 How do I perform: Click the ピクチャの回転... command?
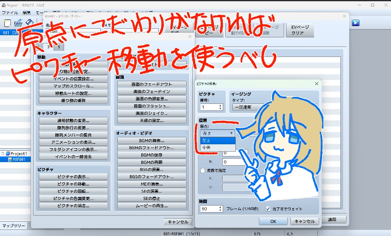(x=73, y=191)
